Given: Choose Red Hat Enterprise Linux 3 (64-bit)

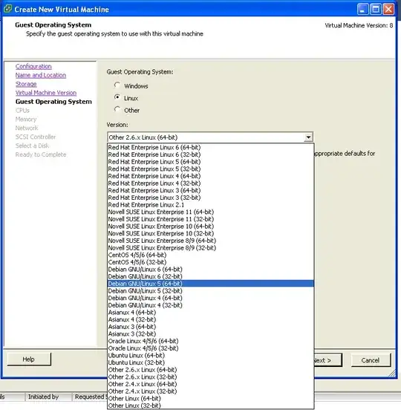Looking at the screenshot, I should pos(210,190).
